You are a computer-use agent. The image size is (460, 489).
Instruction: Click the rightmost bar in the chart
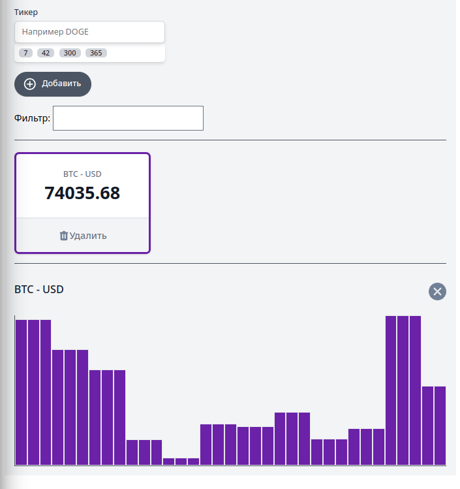click(x=440, y=425)
